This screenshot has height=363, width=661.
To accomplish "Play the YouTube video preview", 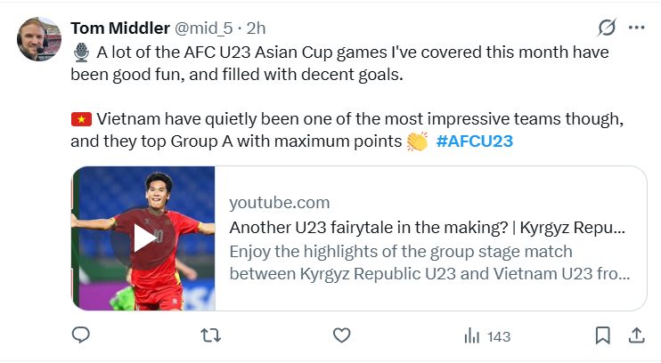I will tap(143, 238).
